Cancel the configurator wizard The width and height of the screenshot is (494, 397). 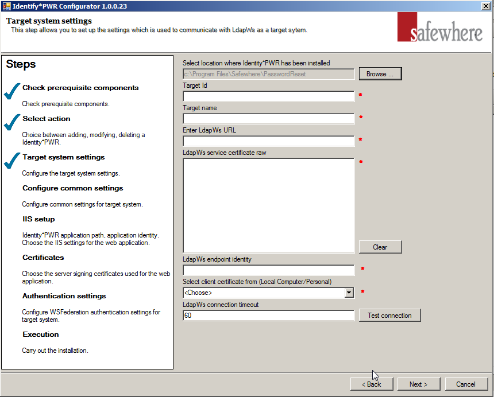466,384
